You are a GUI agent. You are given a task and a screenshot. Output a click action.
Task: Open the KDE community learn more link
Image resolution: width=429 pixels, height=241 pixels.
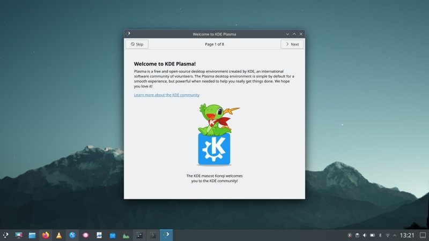click(x=167, y=95)
